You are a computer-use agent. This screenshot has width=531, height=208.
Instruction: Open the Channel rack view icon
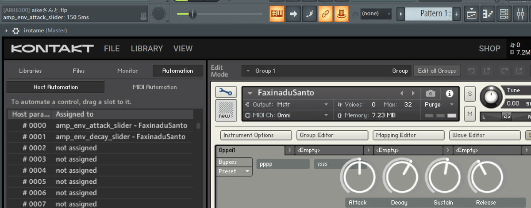tap(504, 14)
